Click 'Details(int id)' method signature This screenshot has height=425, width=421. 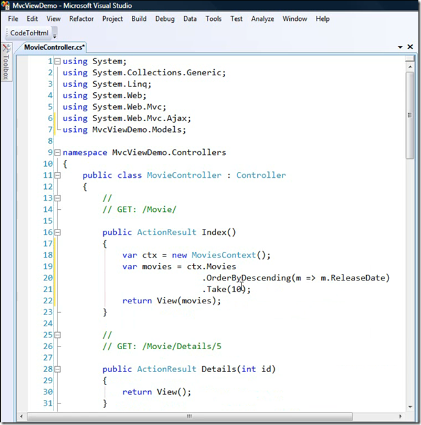tap(238, 369)
